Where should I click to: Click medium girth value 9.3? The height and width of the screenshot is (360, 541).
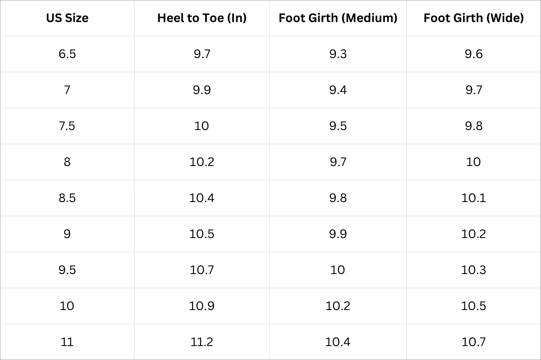pyautogui.click(x=338, y=54)
